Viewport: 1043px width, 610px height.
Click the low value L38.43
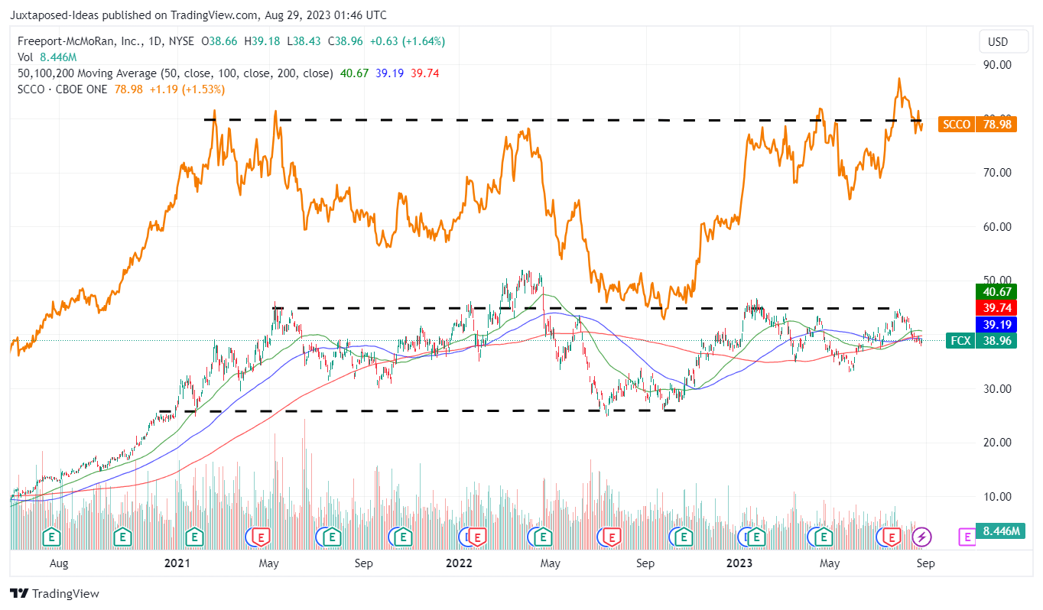pyautogui.click(x=305, y=41)
